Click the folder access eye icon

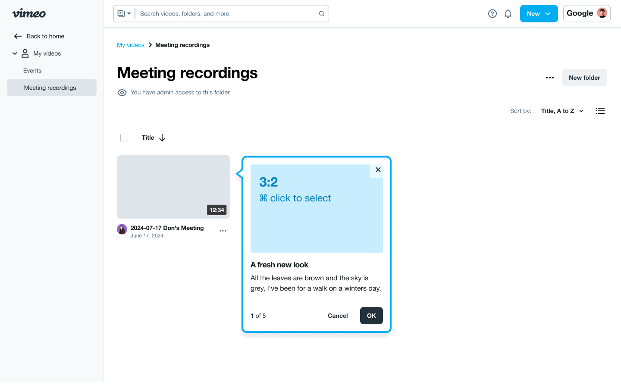(x=122, y=93)
